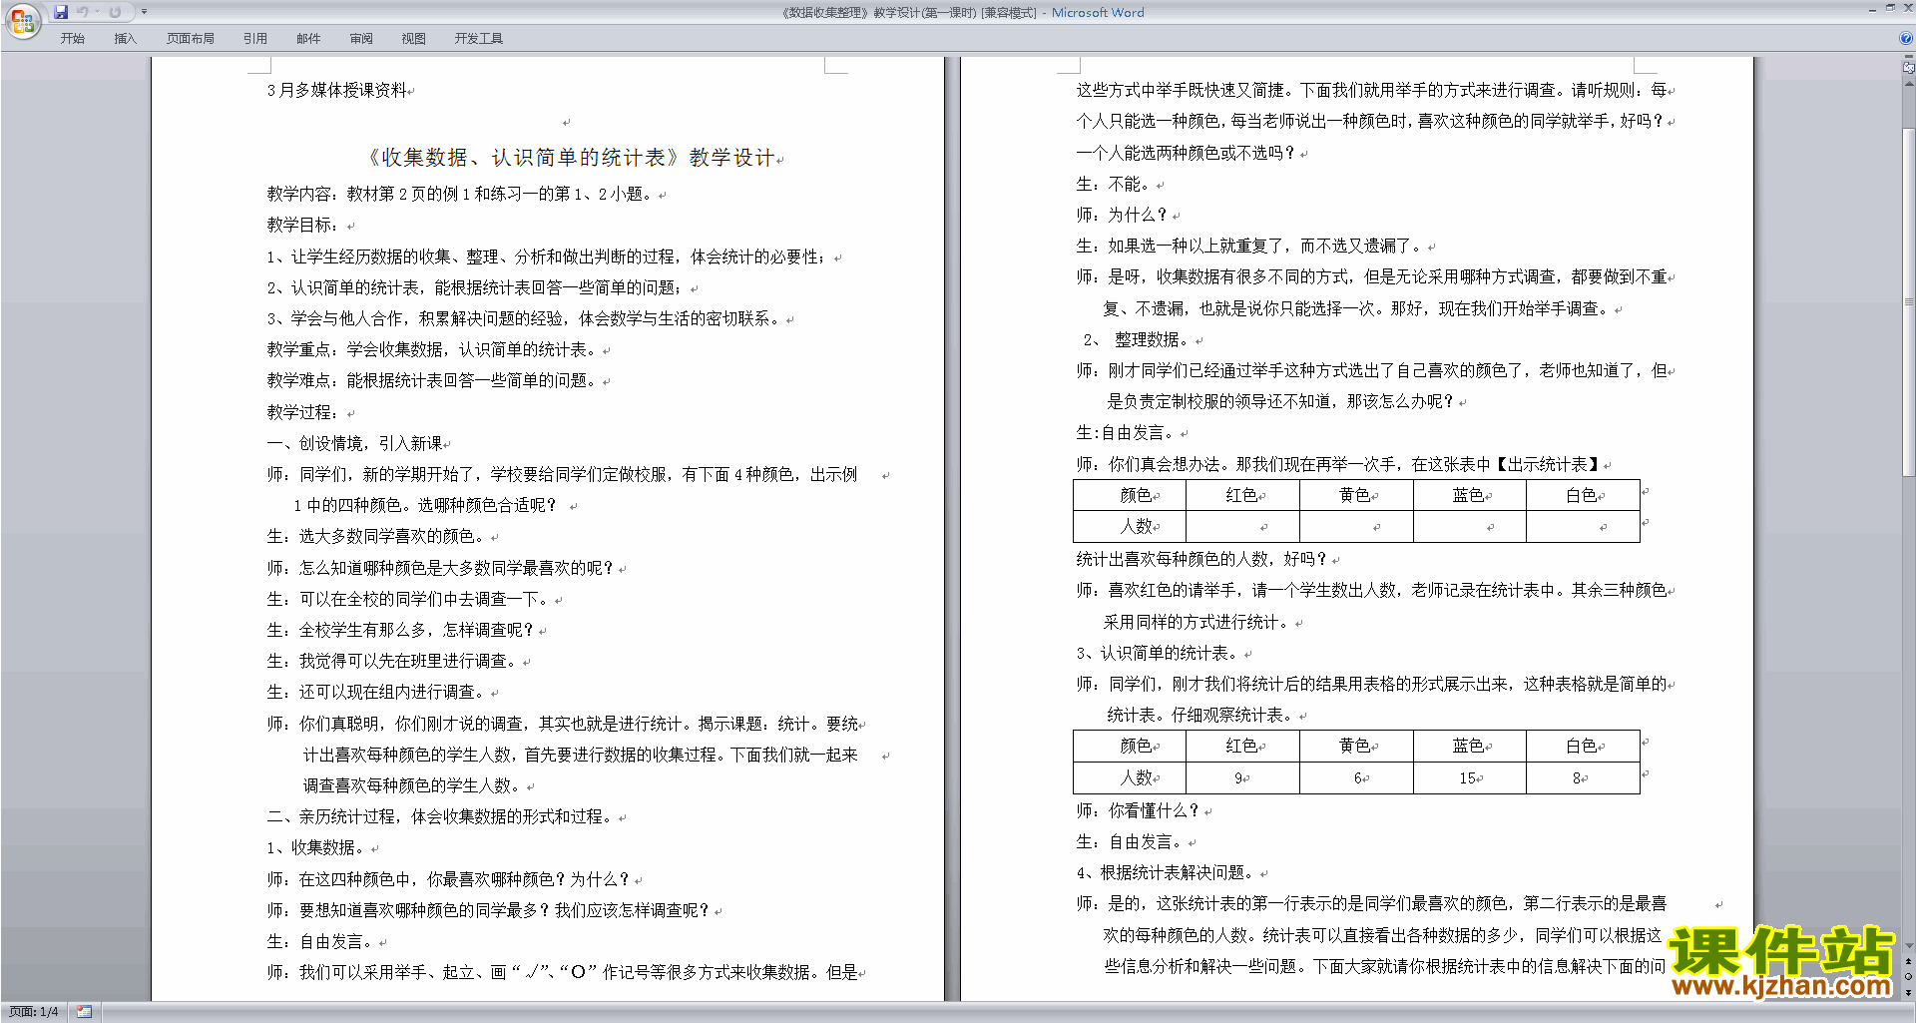
Task: Click the line 统计出喜欢每种颜色的人数,好吗?
Action: tap(1201, 559)
